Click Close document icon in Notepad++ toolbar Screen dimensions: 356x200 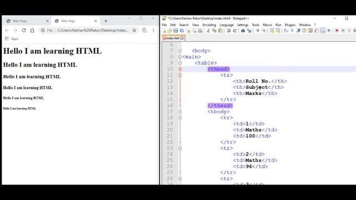pyautogui.click(x=188, y=31)
